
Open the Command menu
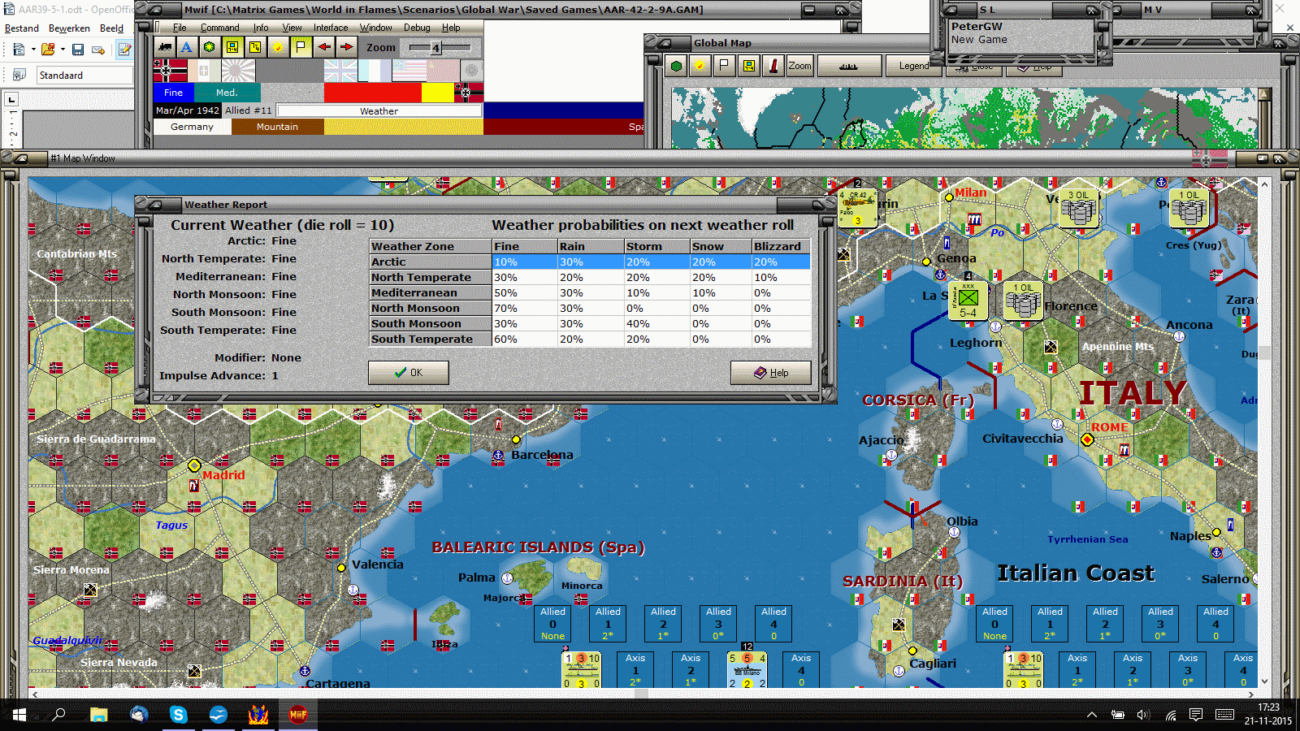point(219,28)
